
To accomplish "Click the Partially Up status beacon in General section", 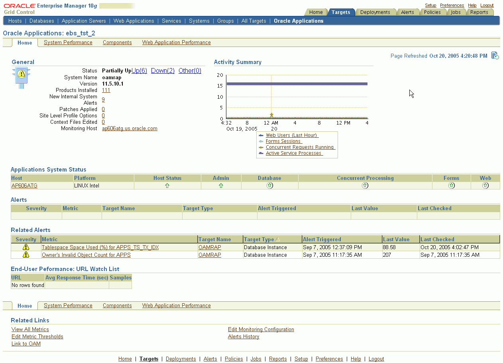I will coord(21,76).
